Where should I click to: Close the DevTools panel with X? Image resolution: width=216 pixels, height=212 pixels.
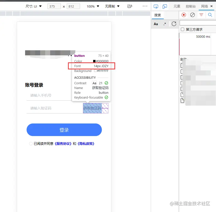point(211,6)
